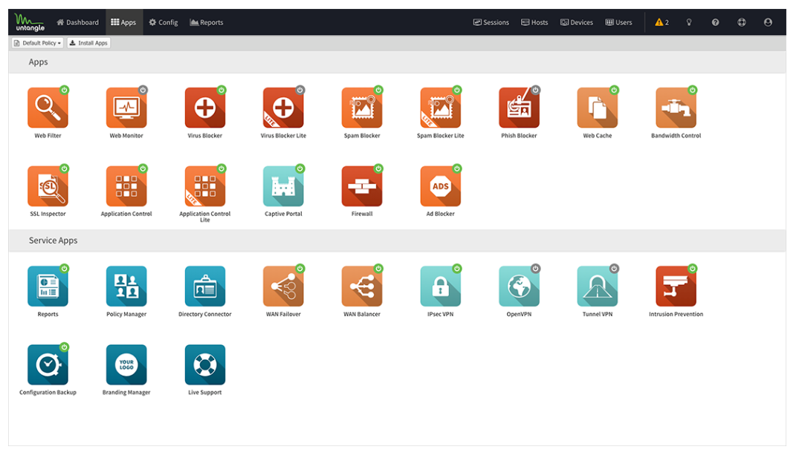Image resolution: width=799 pixels, height=458 pixels.
Task: Open the Live Support app
Action: [204, 364]
